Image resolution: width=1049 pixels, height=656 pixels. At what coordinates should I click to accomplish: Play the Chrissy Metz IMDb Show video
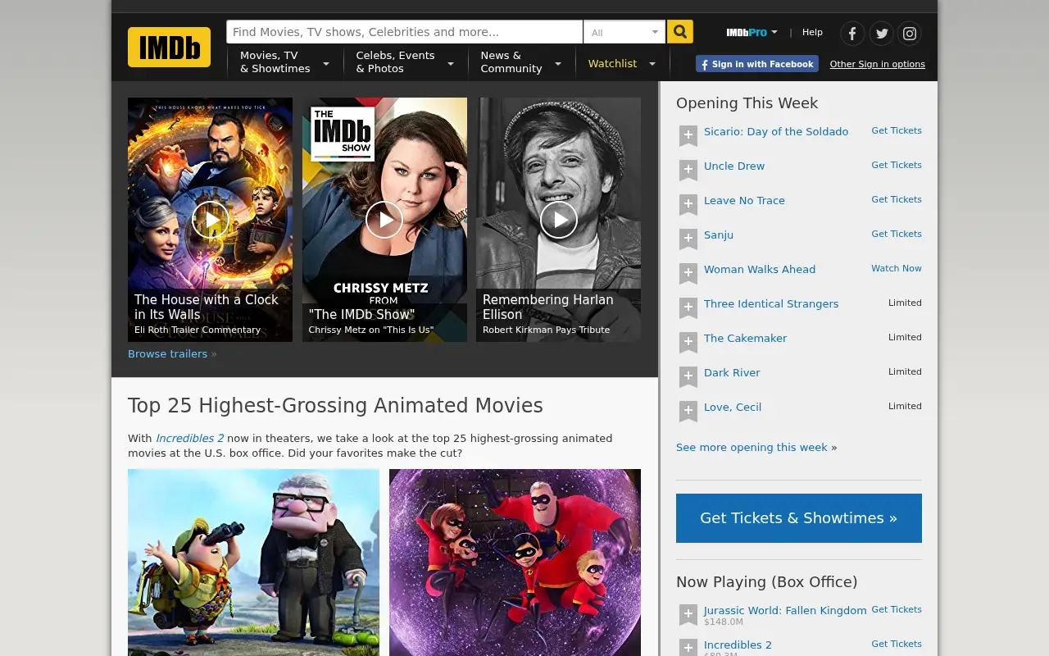[384, 220]
